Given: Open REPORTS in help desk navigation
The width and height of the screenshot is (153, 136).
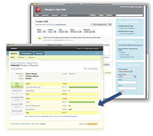Looking at the screenshot, I should (45, 15).
